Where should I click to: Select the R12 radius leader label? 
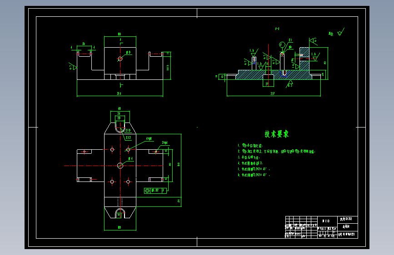(129, 137)
